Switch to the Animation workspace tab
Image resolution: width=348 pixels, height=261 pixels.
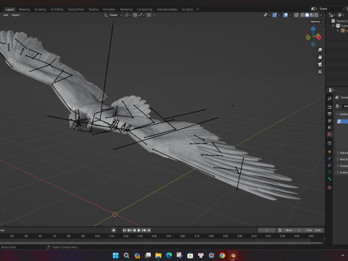109,9
